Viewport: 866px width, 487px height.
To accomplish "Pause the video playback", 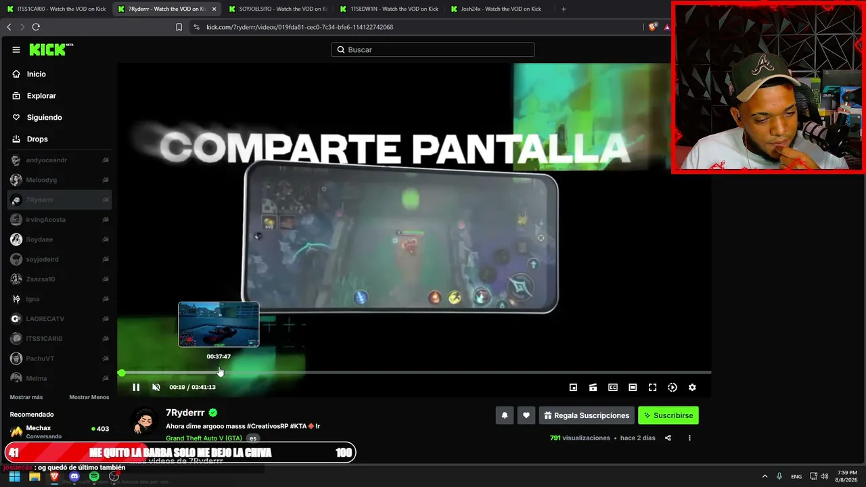I will [x=136, y=388].
